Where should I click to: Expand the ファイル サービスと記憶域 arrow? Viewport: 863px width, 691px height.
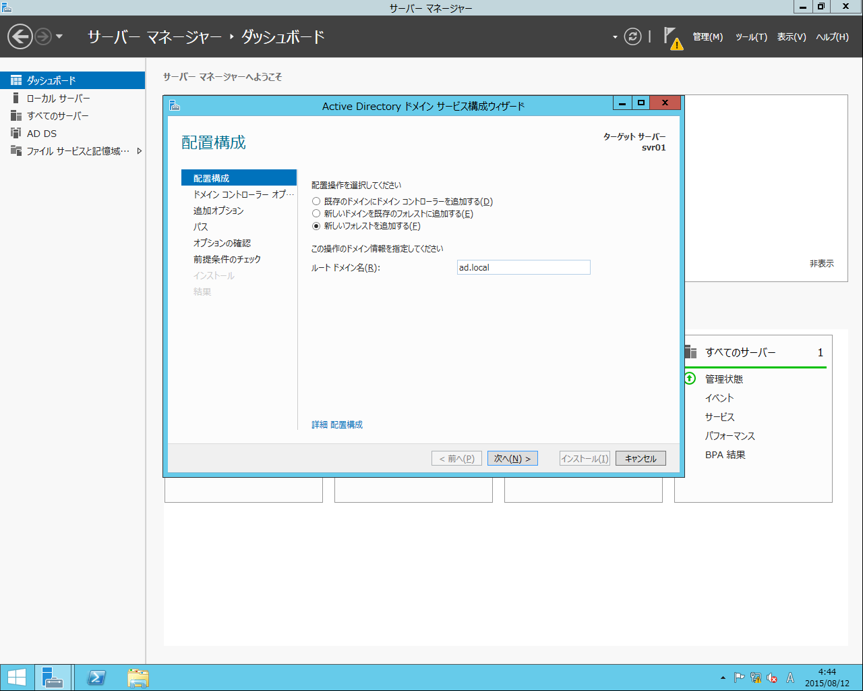point(140,151)
